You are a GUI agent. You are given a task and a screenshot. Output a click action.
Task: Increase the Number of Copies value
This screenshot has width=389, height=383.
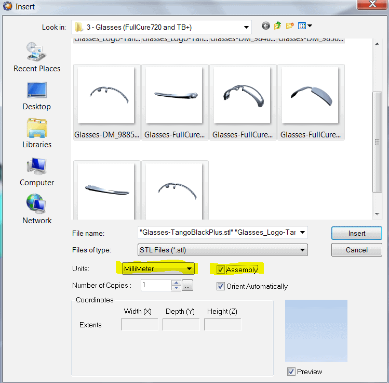pos(177,283)
